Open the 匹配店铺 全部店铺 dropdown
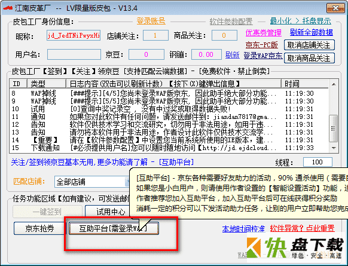Image resolution: width=348 pixels, height=266 pixels. (92, 182)
